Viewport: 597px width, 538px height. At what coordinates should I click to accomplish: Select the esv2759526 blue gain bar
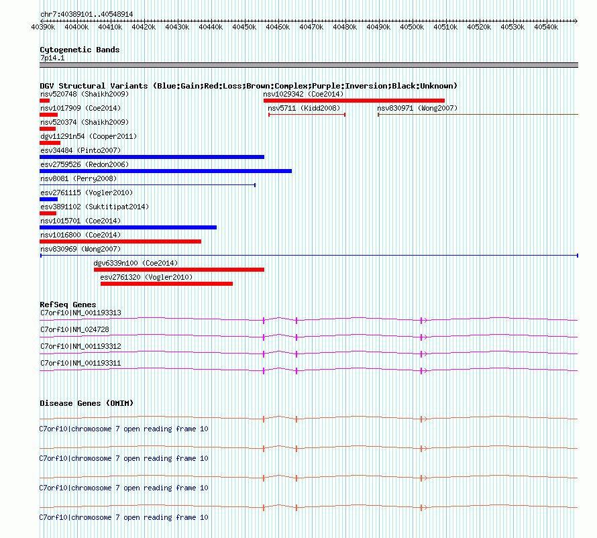[166, 171]
